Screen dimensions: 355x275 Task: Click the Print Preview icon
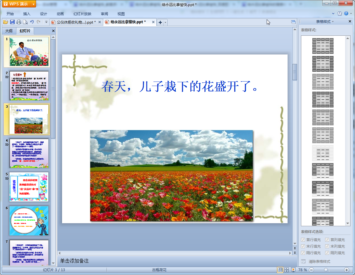coord(25,22)
